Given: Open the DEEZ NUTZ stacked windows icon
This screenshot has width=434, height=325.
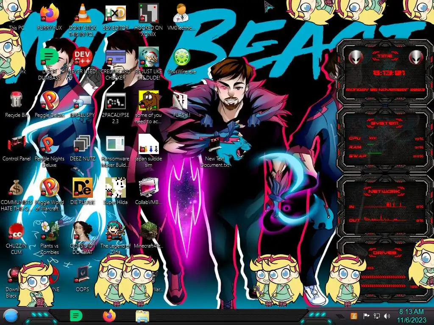Looking at the screenshot, I should [x=83, y=148].
